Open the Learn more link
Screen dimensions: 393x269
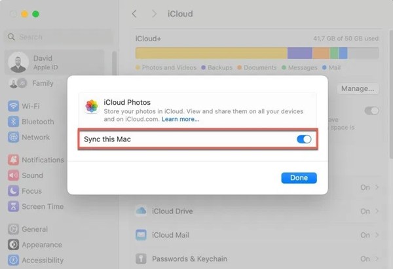coord(181,119)
